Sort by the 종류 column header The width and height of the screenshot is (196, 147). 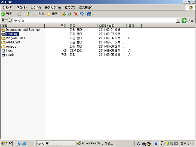[83, 26]
